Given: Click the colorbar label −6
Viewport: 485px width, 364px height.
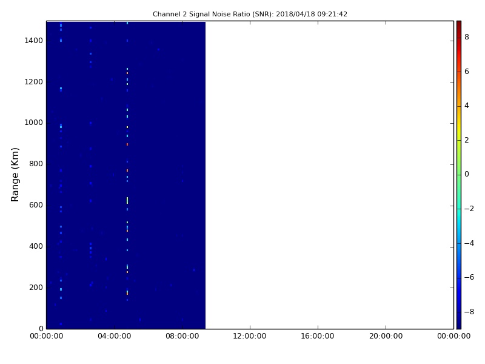Looking at the screenshot, I should tap(469, 277).
